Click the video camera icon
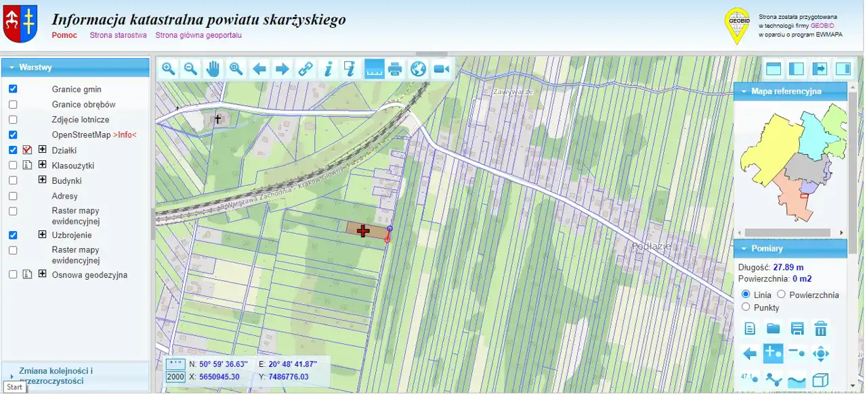This screenshot has height=394, width=867. click(442, 68)
